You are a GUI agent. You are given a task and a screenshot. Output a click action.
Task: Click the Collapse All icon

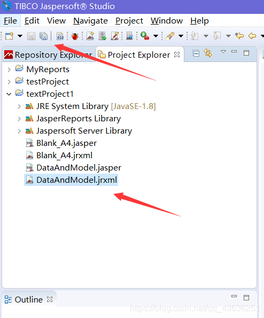click(x=196, y=53)
